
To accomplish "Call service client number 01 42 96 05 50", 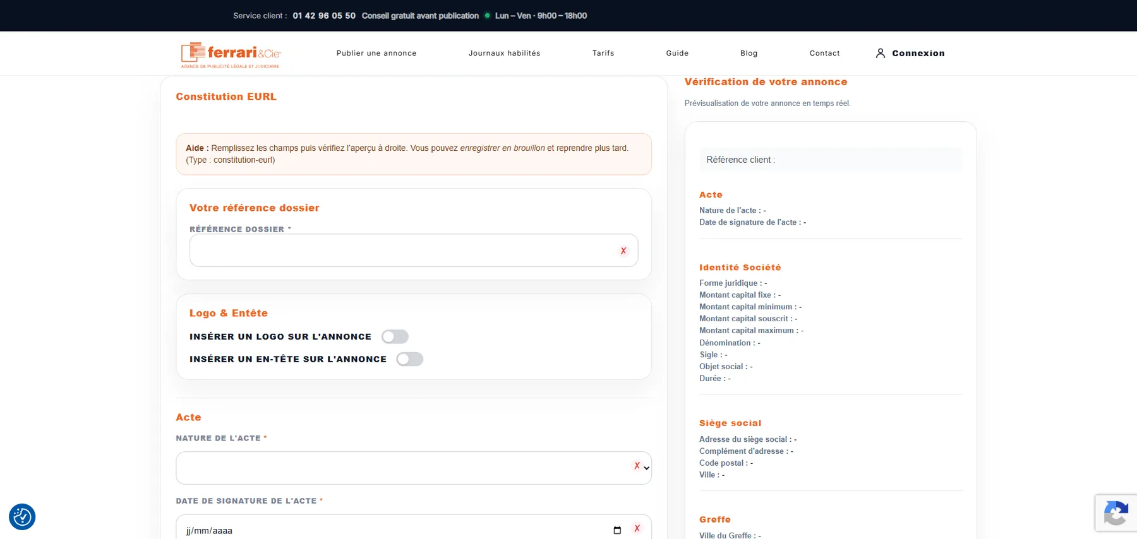I will click(x=324, y=16).
